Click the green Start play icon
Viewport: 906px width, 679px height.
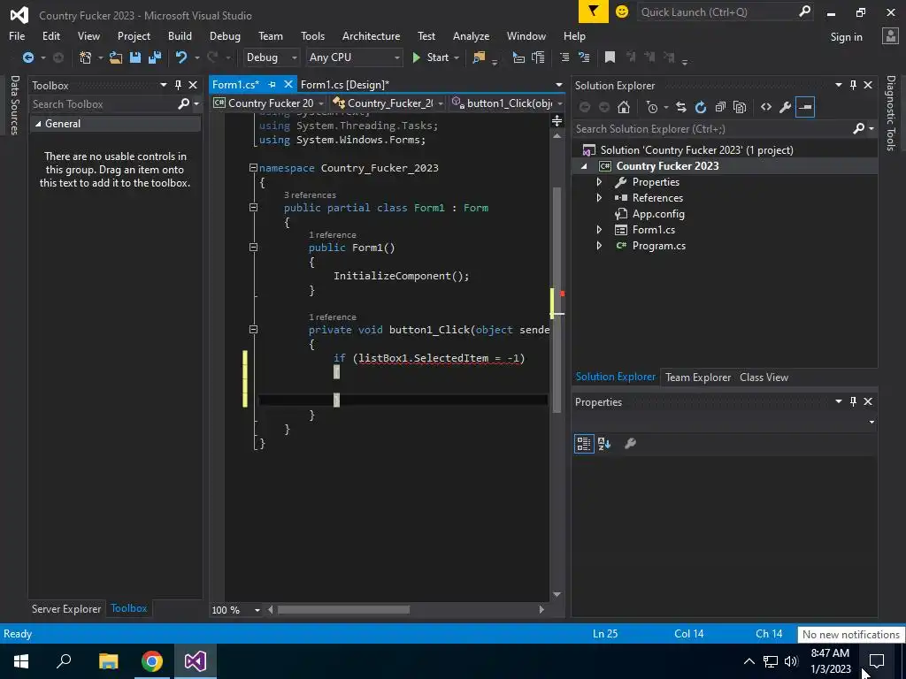416,57
